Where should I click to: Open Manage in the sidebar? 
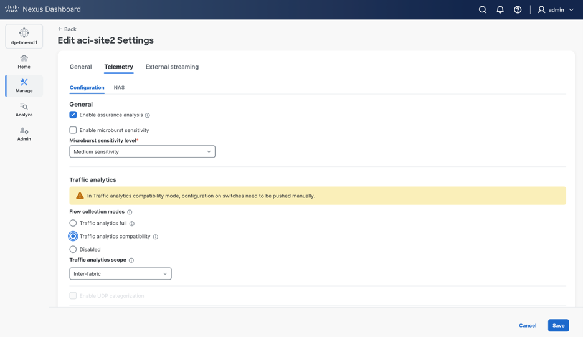pyautogui.click(x=24, y=86)
